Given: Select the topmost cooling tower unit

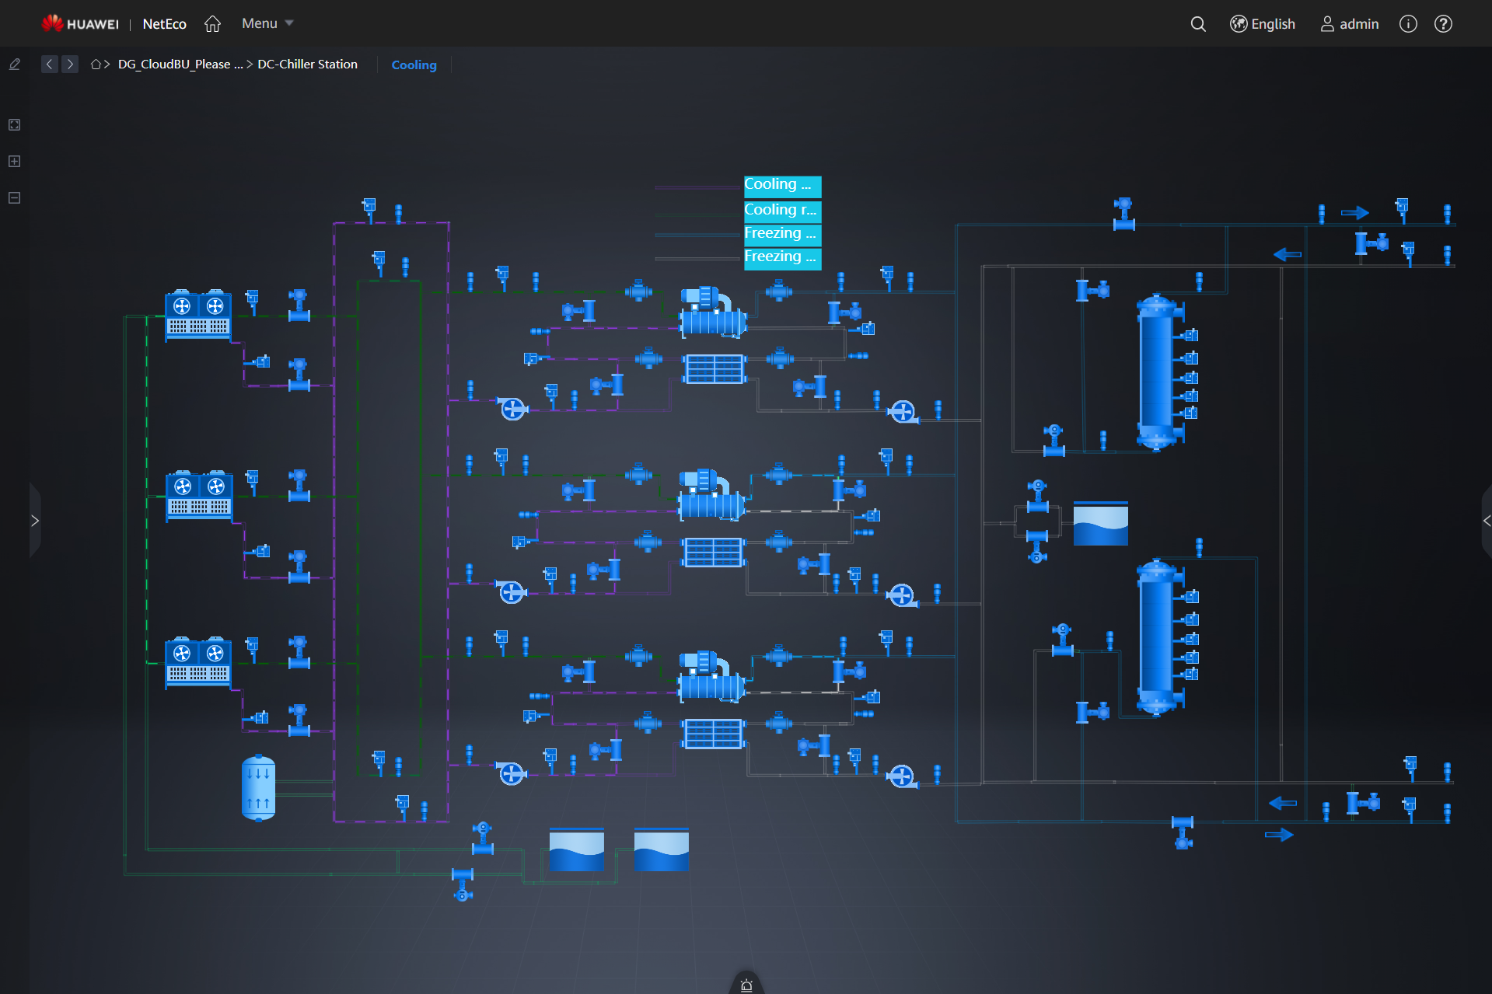Looking at the screenshot, I should coord(198,315).
